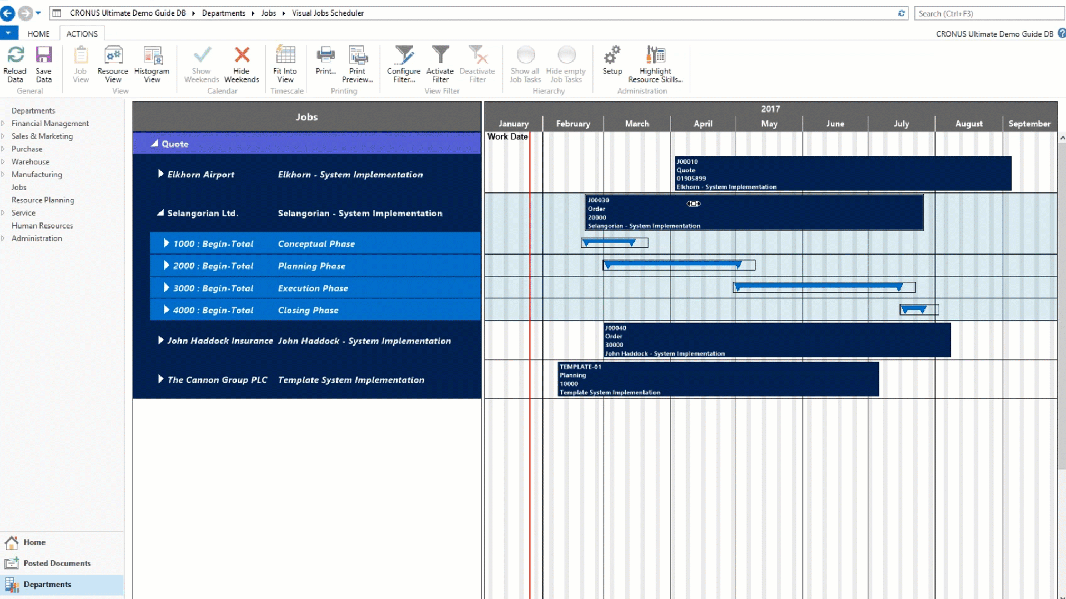
Task: Expand John Haddock Insurance job row
Action: click(x=161, y=340)
